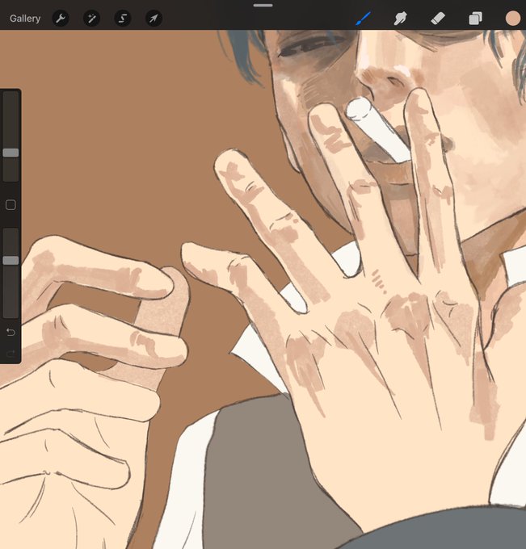
Task: Tap the square Modify button in sidebar
Action: 11,205
